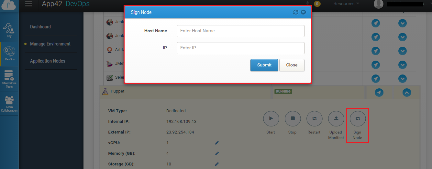
Task: Click the Memory value 4
Action: [x=168, y=154]
